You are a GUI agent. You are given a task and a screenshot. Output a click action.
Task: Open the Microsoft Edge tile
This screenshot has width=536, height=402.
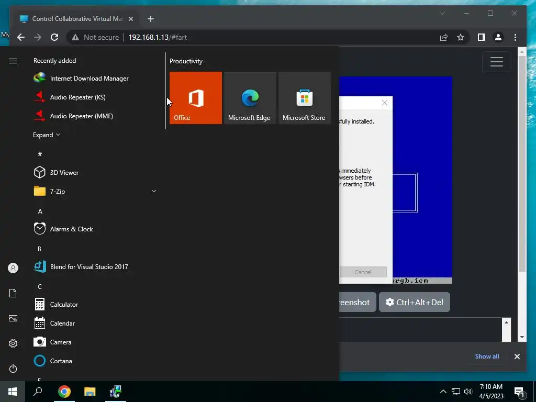(250, 98)
